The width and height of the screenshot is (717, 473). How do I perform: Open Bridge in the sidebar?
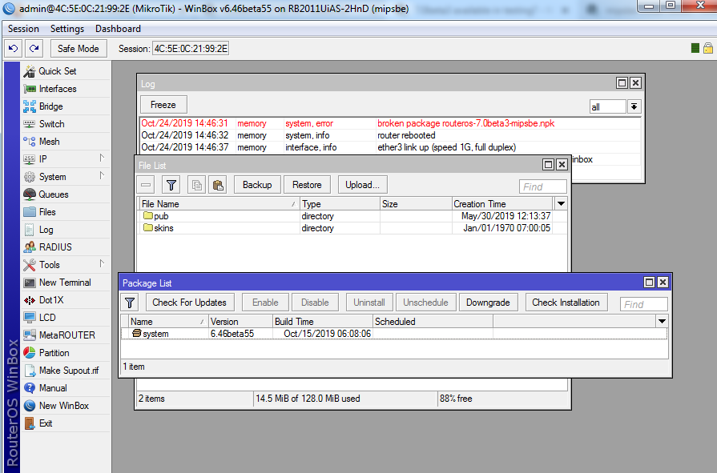pyautogui.click(x=66, y=106)
